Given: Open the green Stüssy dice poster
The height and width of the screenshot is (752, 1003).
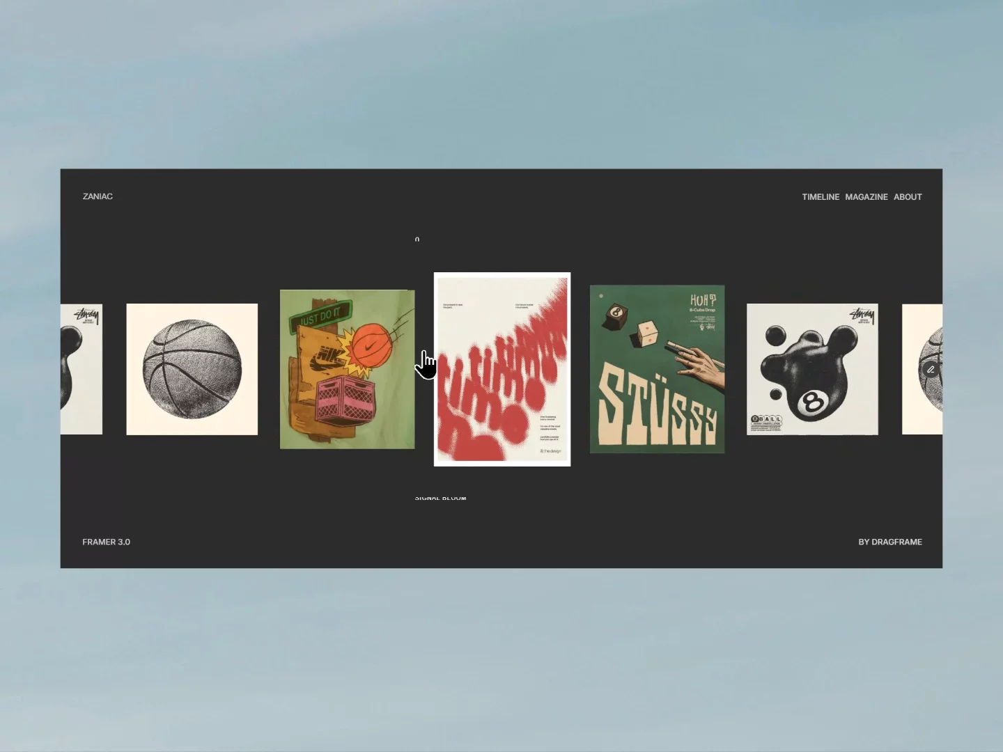Looking at the screenshot, I should 657,369.
